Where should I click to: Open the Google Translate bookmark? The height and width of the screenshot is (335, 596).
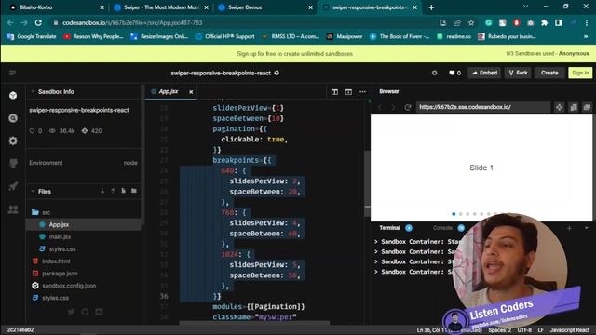pos(32,37)
